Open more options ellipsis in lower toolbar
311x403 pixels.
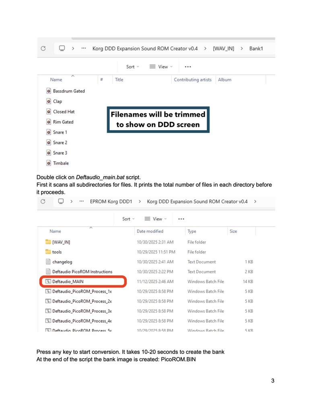181,219
